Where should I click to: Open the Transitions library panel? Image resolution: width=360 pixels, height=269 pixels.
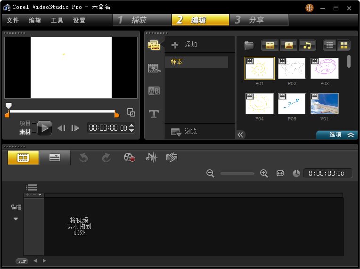[x=154, y=68]
